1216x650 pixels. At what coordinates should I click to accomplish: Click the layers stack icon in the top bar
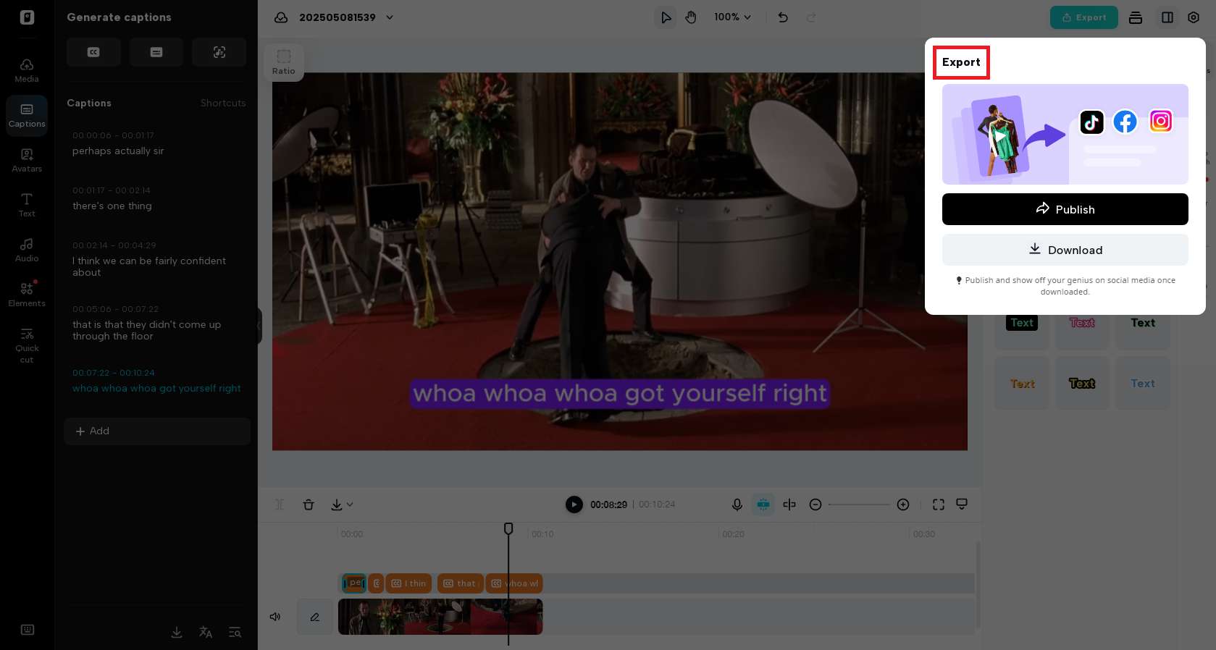1136,17
